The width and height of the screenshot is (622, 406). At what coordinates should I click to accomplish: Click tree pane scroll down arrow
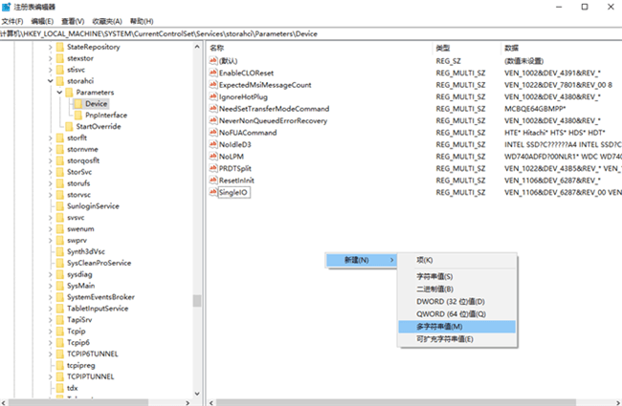(x=197, y=394)
